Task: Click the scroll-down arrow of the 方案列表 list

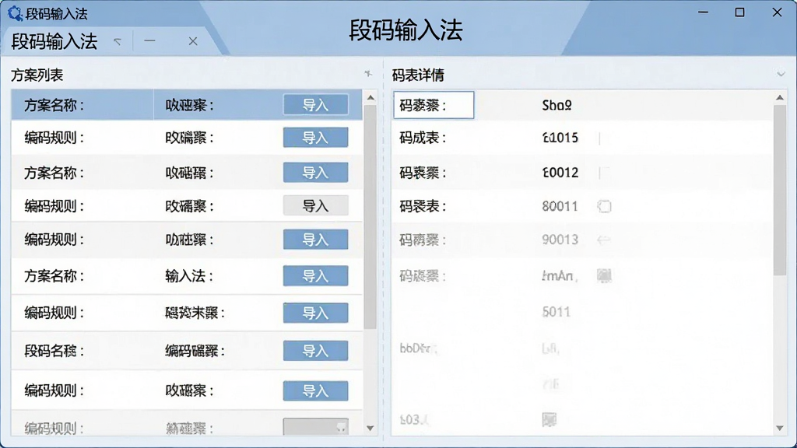Action: 370,429
